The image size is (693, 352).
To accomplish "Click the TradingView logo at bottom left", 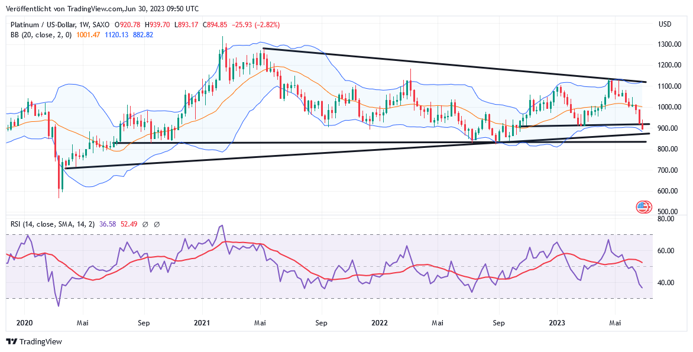I will click(34, 341).
